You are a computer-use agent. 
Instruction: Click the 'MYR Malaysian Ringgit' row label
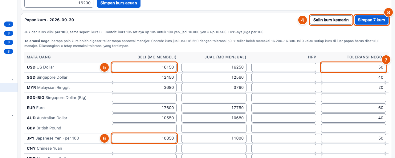point(48,88)
